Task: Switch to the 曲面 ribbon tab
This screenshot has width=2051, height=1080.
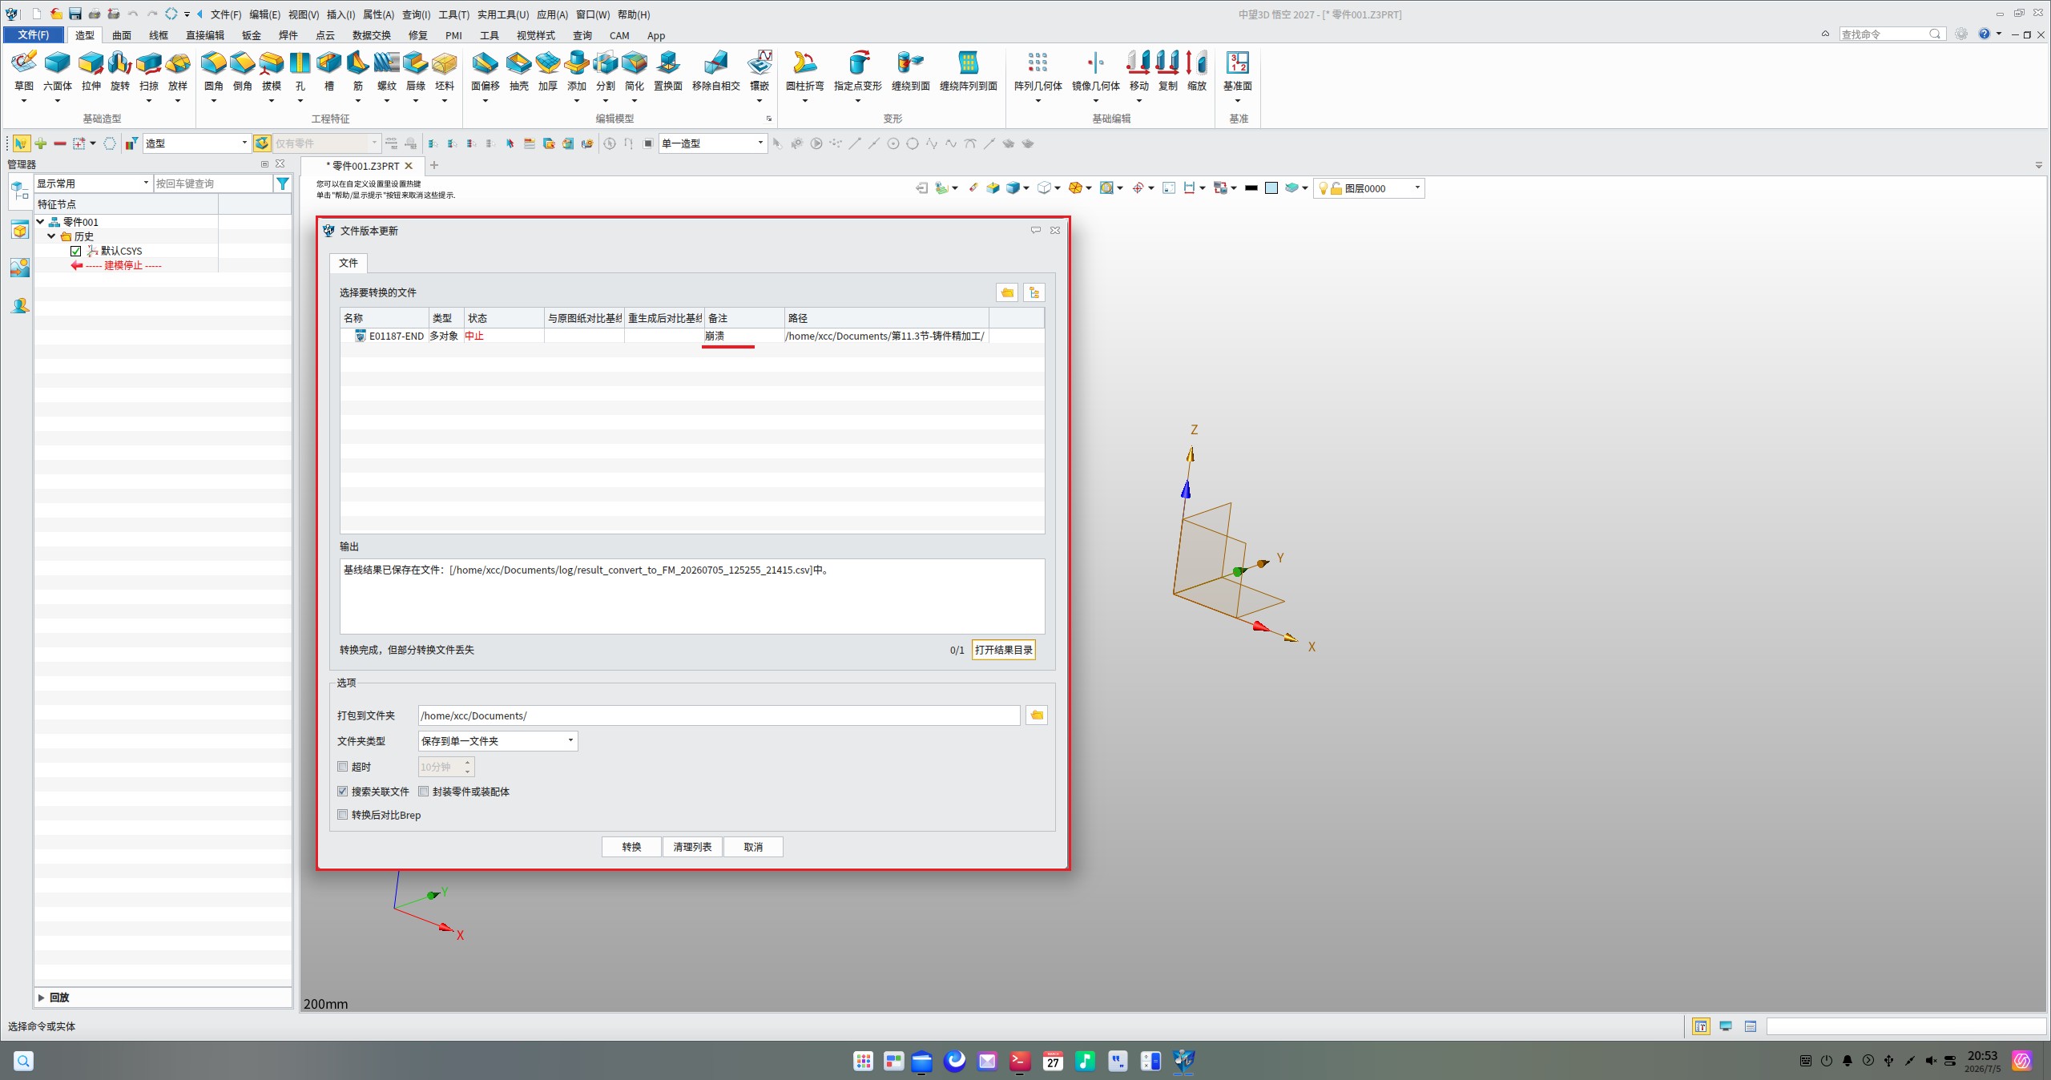Action: pyautogui.click(x=122, y=35)
